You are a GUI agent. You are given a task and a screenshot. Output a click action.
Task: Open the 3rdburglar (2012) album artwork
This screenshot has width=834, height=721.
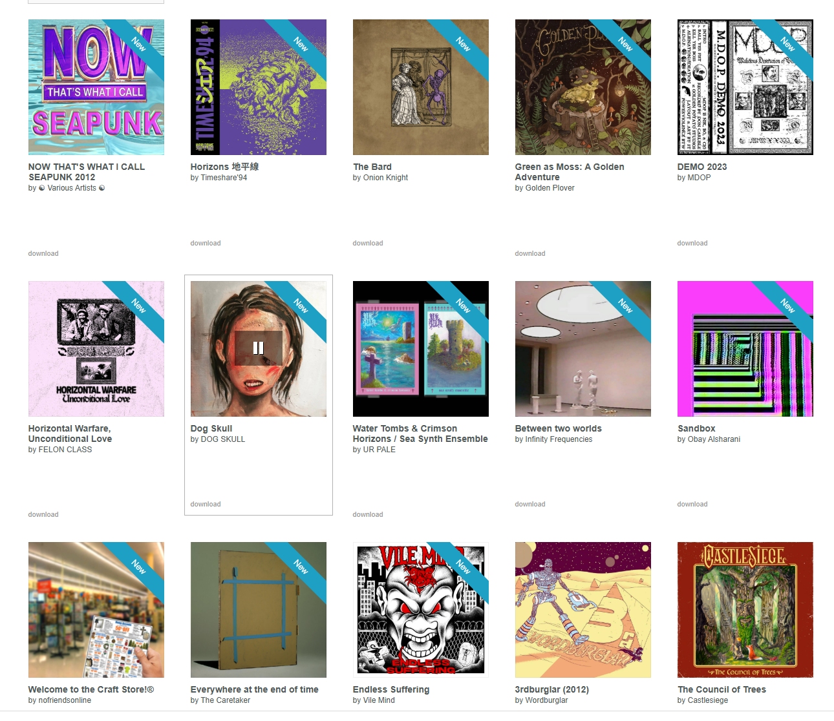click(x=583, y=610)
